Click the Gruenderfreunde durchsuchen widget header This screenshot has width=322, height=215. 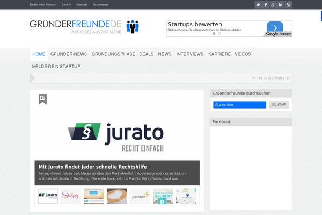point(251,93)
